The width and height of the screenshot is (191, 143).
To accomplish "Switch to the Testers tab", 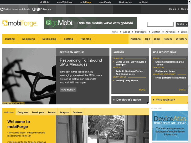I will (52, 112).
